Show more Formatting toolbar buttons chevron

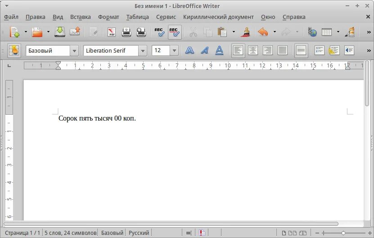(x=369, y=50)
